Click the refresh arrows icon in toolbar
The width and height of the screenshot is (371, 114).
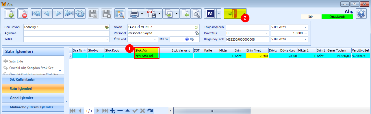(x=80, y=14)
